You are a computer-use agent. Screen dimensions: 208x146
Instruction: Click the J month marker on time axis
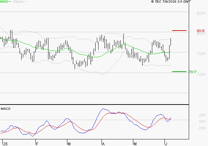click(x=166, y=144)
